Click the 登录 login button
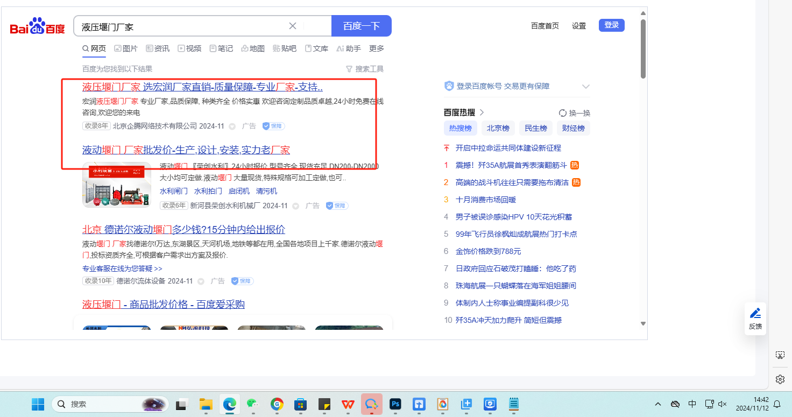The height and width of the screenshot is (417, 792). click(611, 25)
